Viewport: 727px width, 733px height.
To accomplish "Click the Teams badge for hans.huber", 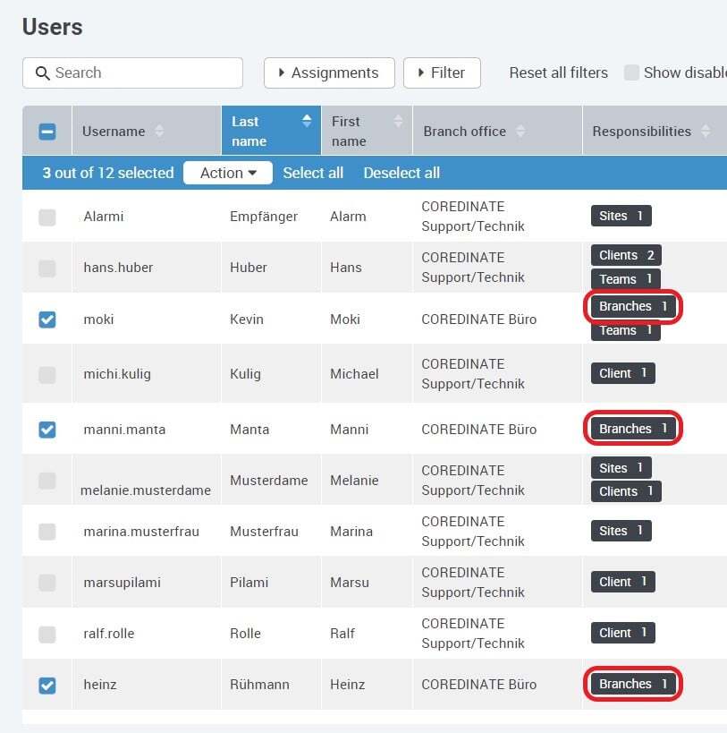I will (625, 279).
